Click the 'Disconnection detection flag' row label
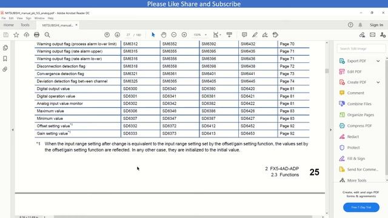 click(x=61, y=66)
